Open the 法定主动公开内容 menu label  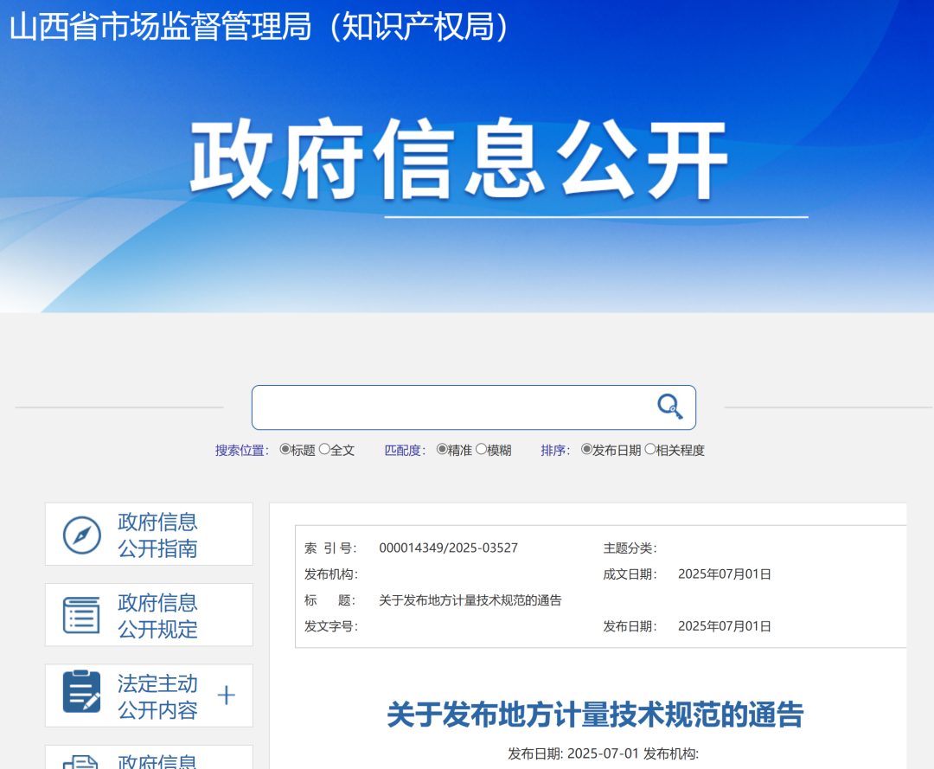point(157,696)
